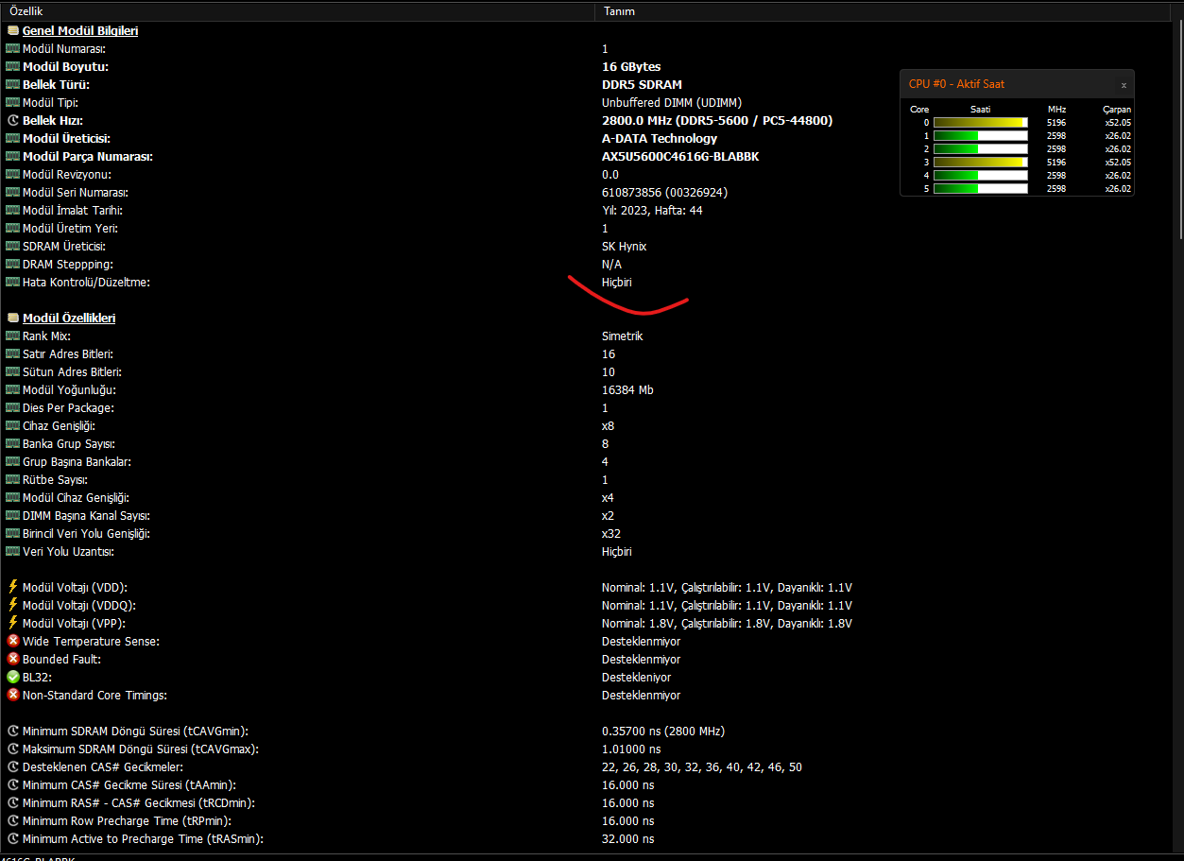Screen dimensions: 1184x861
Task: Click the memory icon next to Modül Boyutu
Action: pyautogui.click(x=13, y=66)
